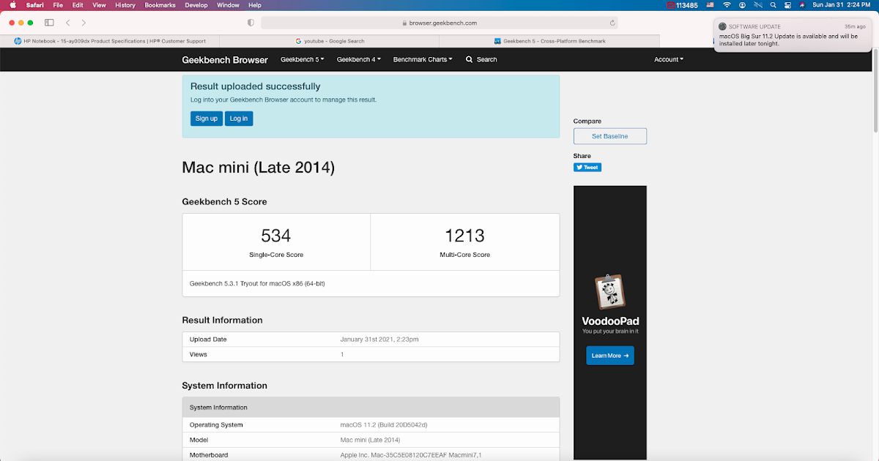Viewport: 879px width, 461px height.
Task: Open the Bookmarks menu
Action: 160,5
